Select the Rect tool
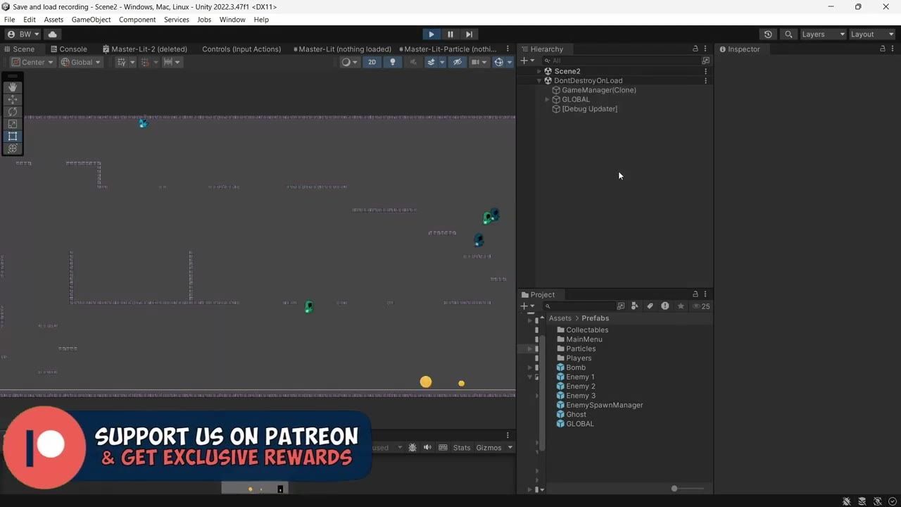Image resolution: width=901 pixels, height=507 pixels. pyautogui.click(x=13, y=136)
